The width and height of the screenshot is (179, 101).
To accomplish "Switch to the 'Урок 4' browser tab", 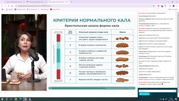I will (14, 2).
